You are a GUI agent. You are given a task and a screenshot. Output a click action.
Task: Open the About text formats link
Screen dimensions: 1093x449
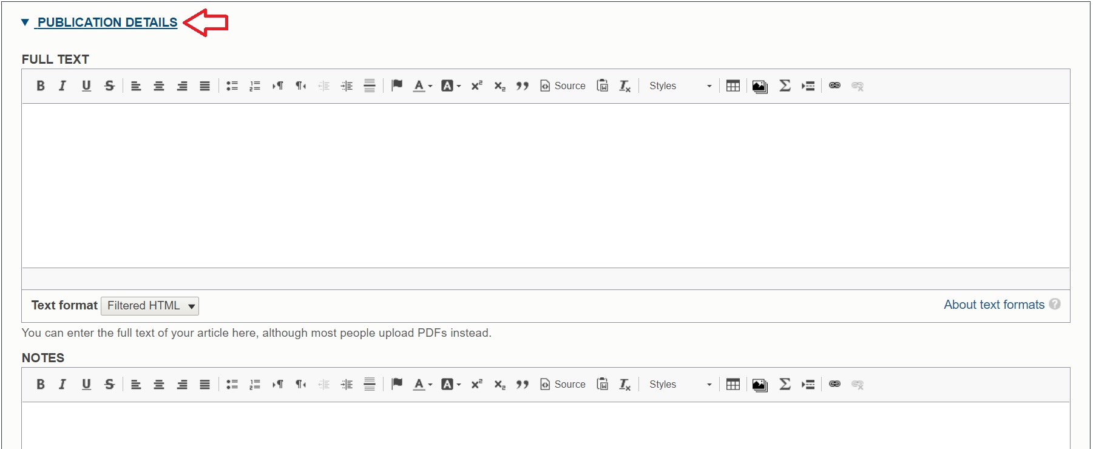click(993, 305)
